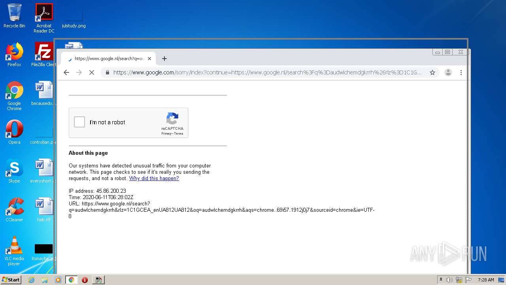Select the google.nl search tab
This screenshot has height=285, width=506.
pos(108,59)
